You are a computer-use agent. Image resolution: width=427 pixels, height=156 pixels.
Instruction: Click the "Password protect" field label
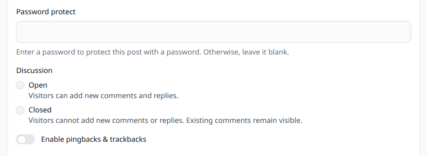pos(46,12)
